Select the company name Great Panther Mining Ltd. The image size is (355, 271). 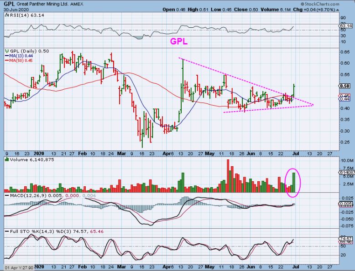[42, 4]
